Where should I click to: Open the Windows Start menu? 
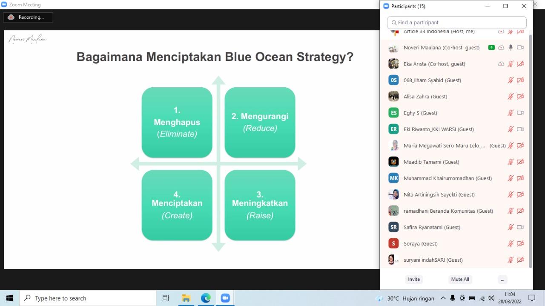click(9, 298)
